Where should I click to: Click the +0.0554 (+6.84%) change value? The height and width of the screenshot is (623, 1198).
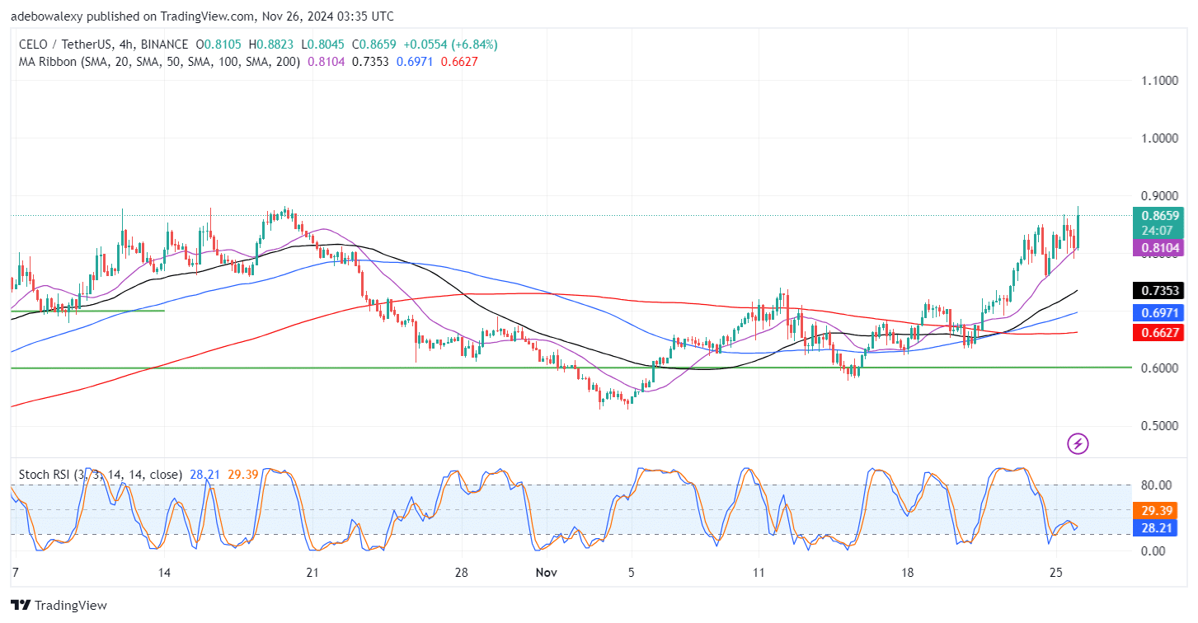pyautogui.click(x=450, y=44)
